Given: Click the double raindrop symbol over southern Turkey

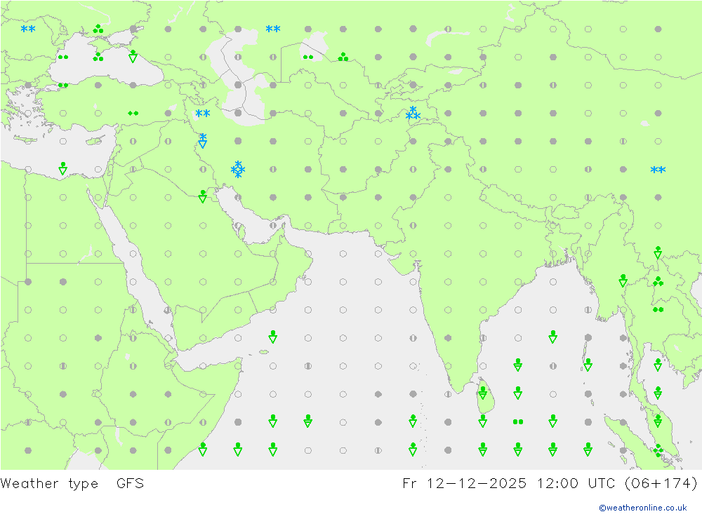Looking at the screenshot, I should (x=133, y=113).
